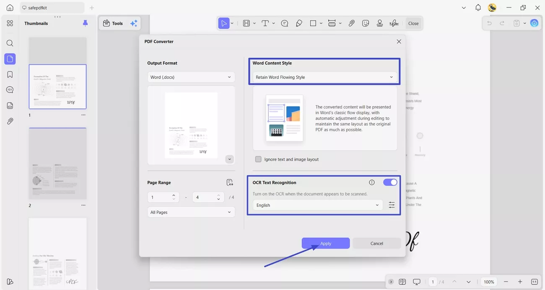Click Close in the annotation toolbar

(x=413, y=23)
